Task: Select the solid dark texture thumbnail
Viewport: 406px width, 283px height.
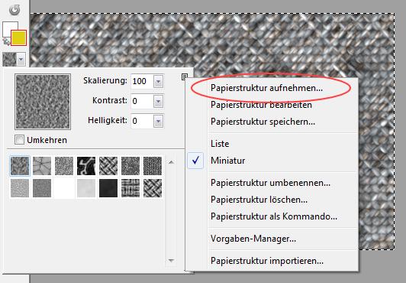Action: (x=108, y=188)
